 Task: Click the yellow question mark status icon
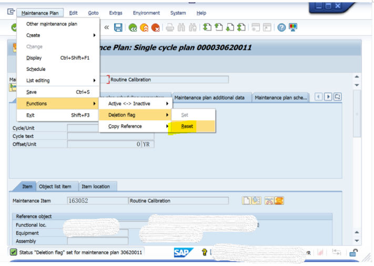tap(204, 252)
